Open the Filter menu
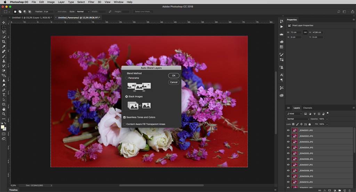The height and width of the screenshot is (192, 356). (91, 2)
